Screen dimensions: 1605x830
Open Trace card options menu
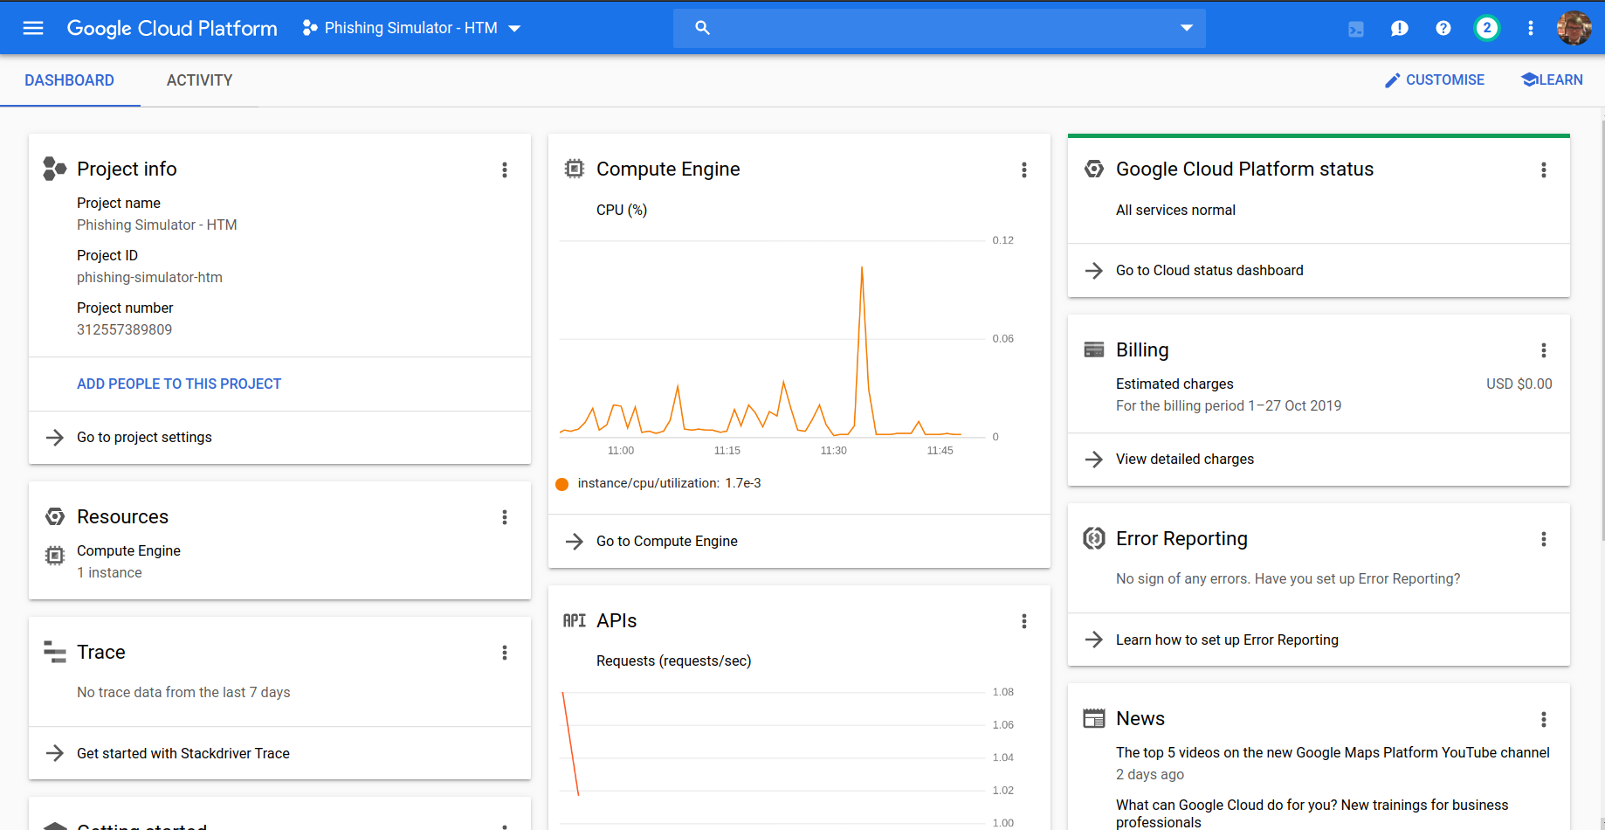coord(505,653)
